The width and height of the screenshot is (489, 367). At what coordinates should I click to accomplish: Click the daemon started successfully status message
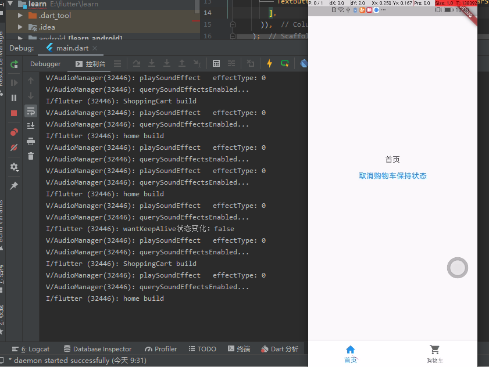(x=77, y=361)
